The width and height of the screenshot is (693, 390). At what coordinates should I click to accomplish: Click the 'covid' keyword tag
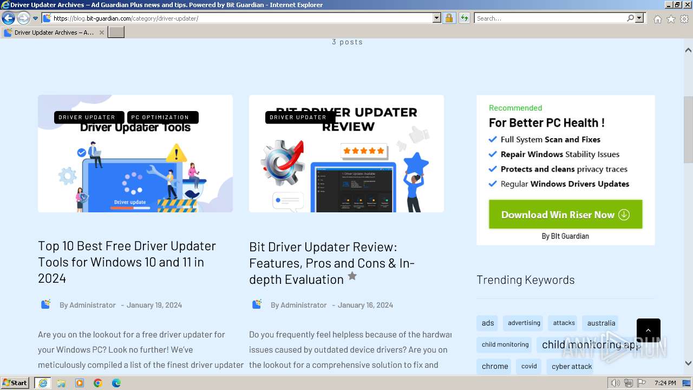coord(529,367)
